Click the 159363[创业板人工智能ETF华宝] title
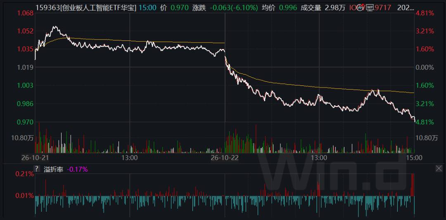The height and width of the screenshot is (220, 446). (86, 8)
